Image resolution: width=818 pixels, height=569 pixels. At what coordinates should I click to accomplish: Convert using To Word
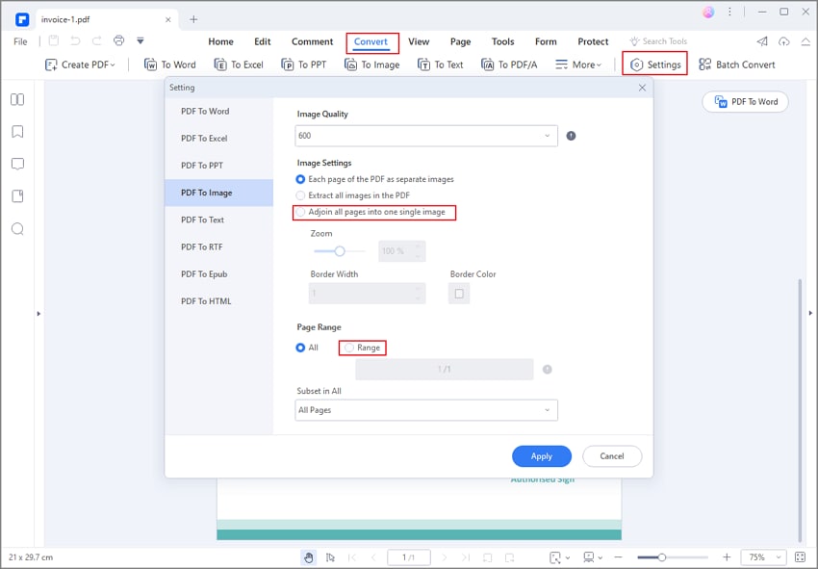170,65
